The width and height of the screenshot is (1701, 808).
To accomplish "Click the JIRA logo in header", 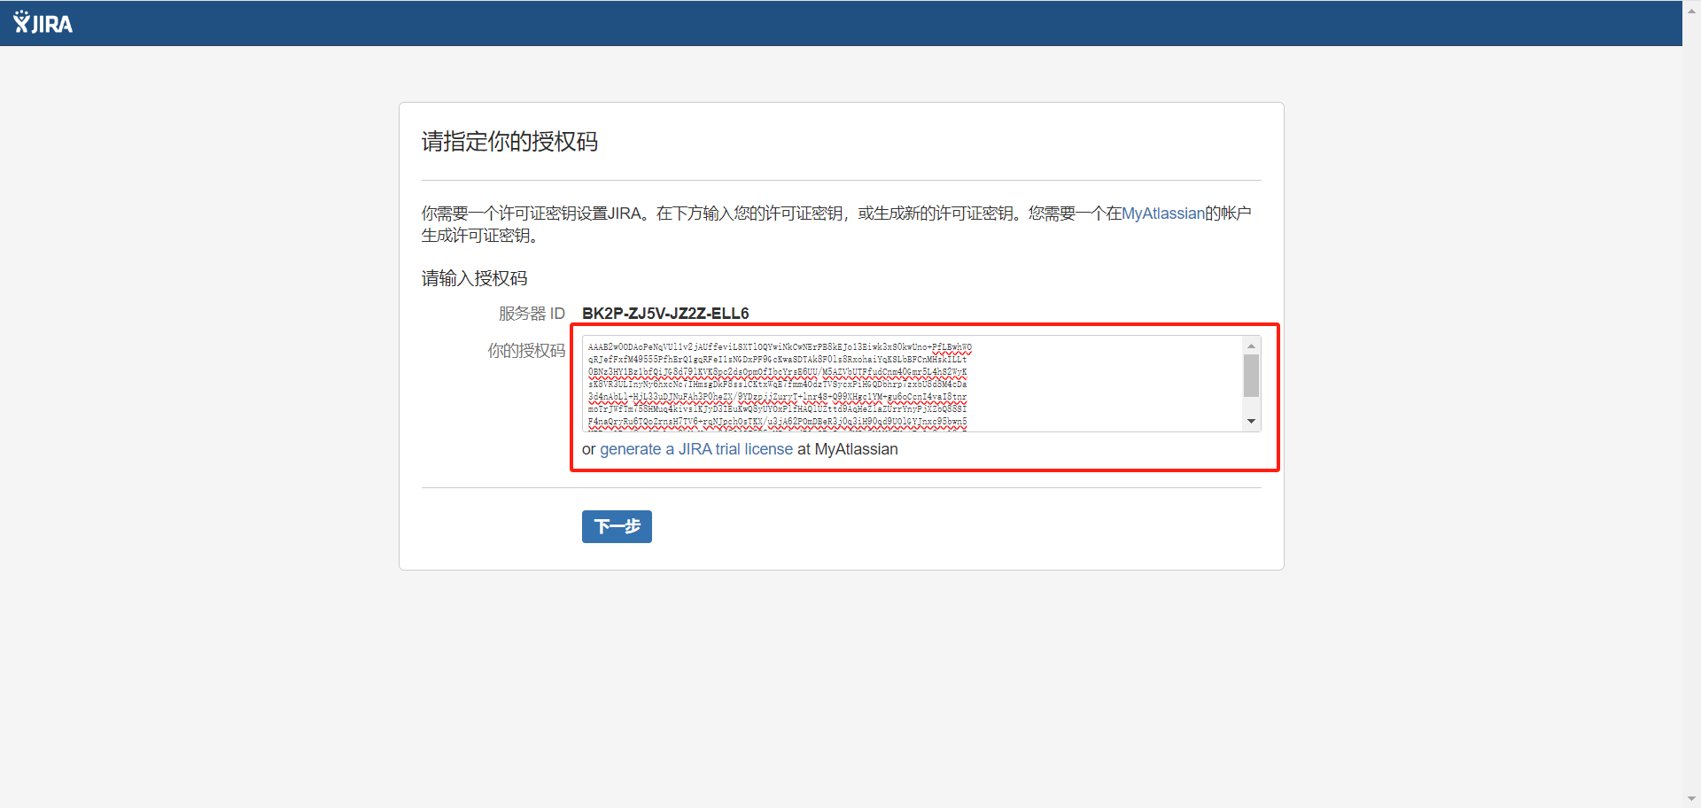I will click(x=43, y=23).
